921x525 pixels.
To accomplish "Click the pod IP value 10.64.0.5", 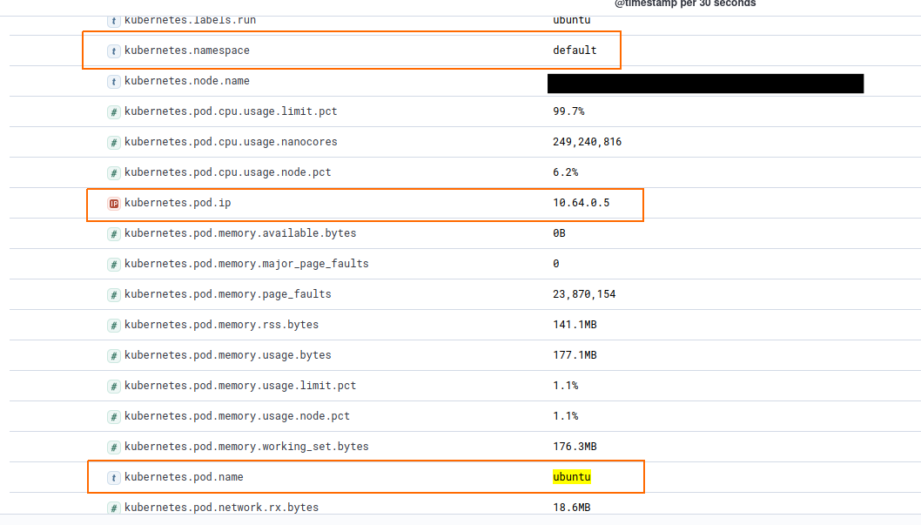I will 581,203.
